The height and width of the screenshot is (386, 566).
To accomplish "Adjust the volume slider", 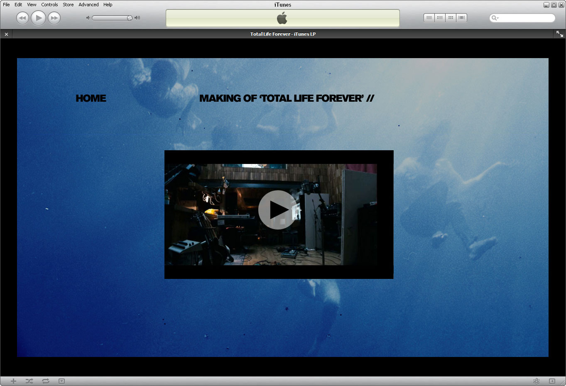I will click(x=112, y=18).
